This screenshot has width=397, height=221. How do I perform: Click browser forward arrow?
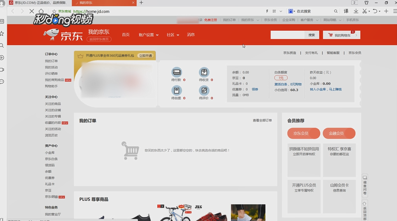click(22, 11)
